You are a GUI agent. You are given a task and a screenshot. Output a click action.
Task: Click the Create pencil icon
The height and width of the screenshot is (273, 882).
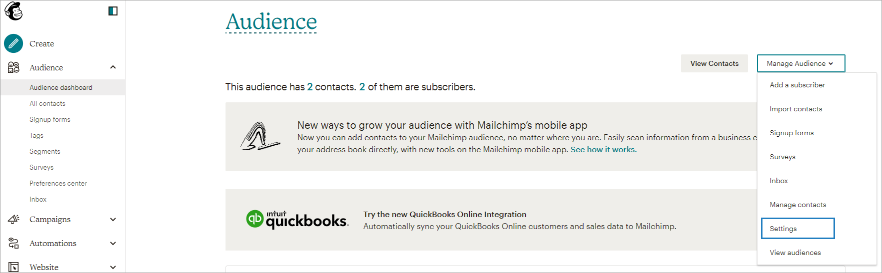point(13,43)
